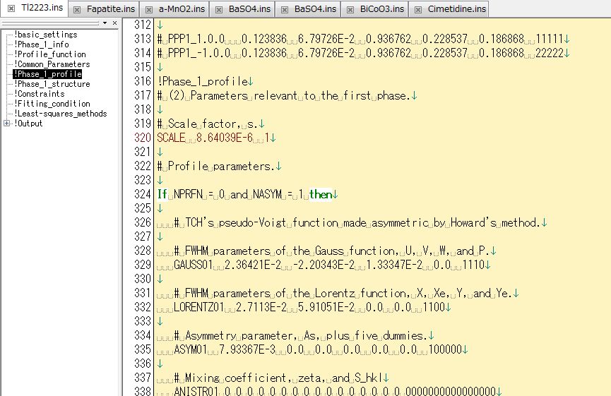Select !Phase_1_structure in the outline tree
Screen dimensions: 611x396
click(52, 84)
